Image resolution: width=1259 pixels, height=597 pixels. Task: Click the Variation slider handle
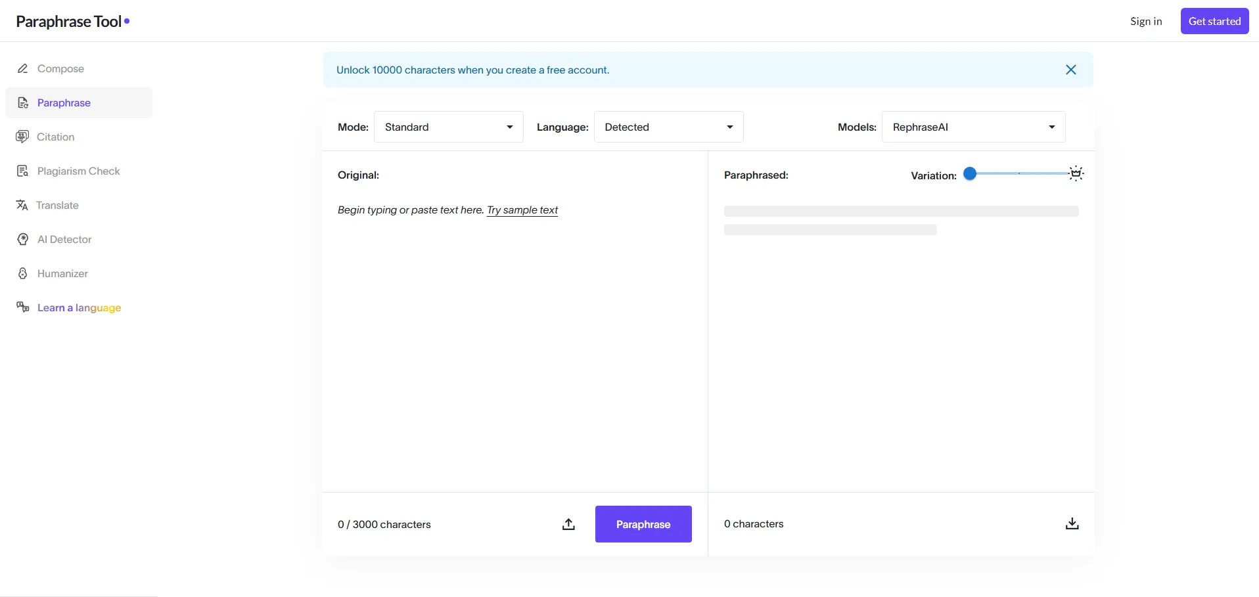[x=970, y=173]
